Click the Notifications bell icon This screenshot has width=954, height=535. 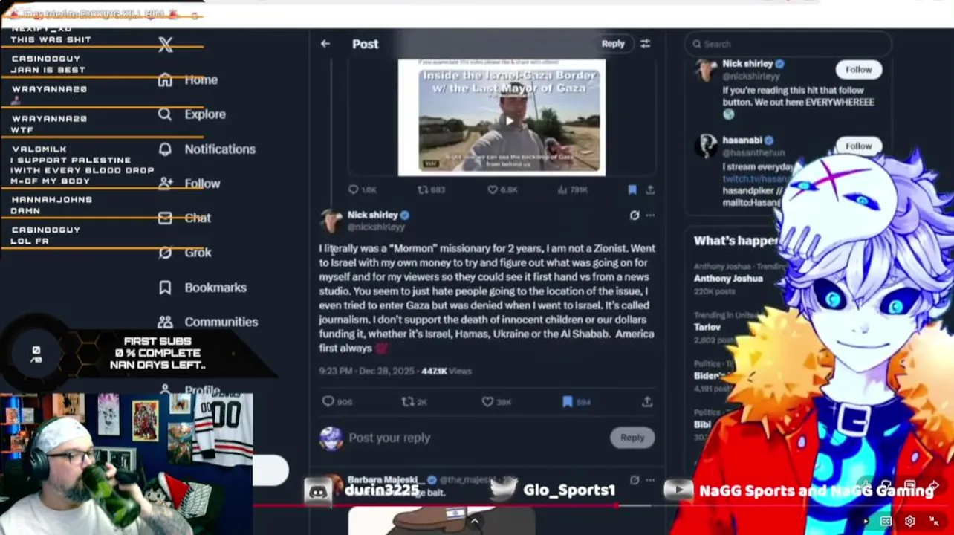coord(165,149)
